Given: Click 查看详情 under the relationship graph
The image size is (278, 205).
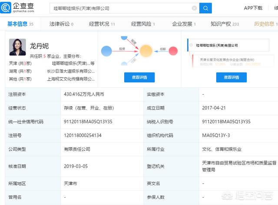Looking at the screenshot, I should click(139, 77).
